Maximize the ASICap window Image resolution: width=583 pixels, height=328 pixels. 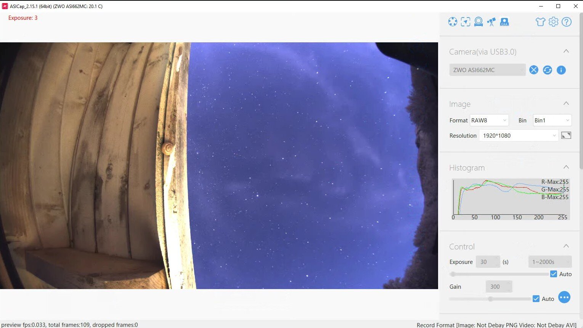click(558, 6)
